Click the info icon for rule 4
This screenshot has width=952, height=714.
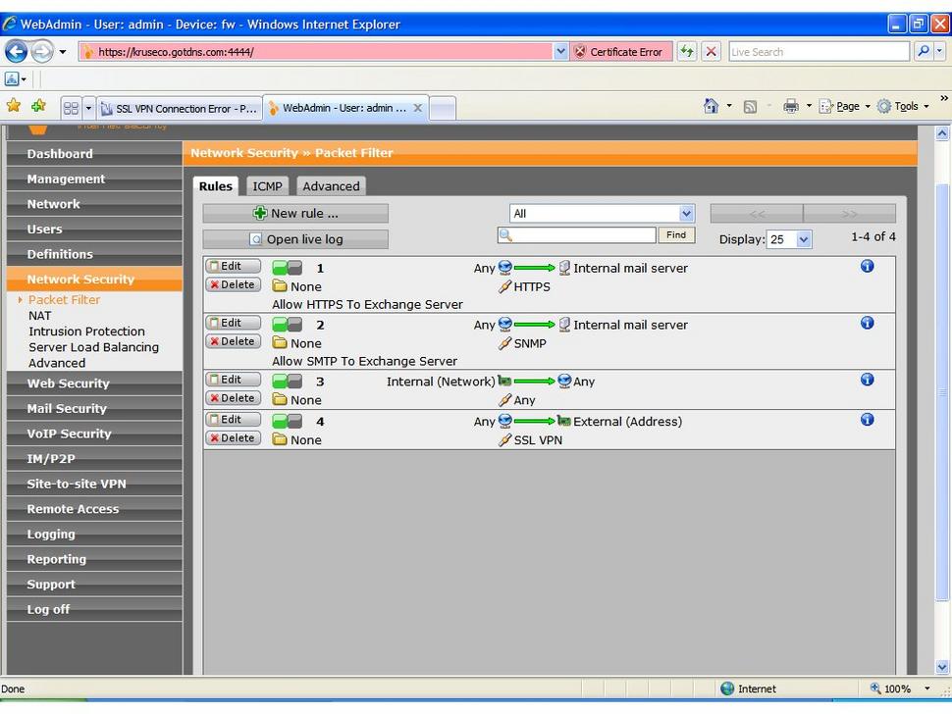click(867, 420)
